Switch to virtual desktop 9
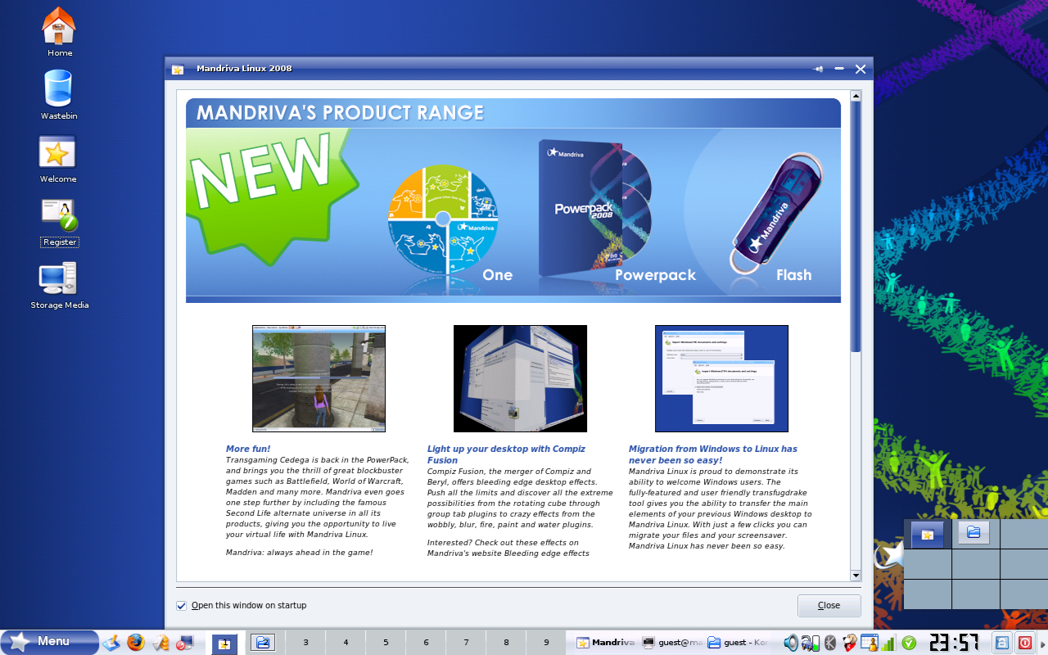Screen dimensions: 1048x655 [546, 644]
